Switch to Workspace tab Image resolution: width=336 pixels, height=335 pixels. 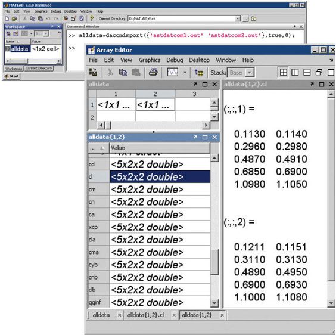(14, 69)
